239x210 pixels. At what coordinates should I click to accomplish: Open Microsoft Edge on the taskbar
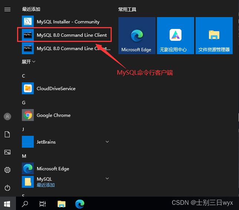coord(80,204)
